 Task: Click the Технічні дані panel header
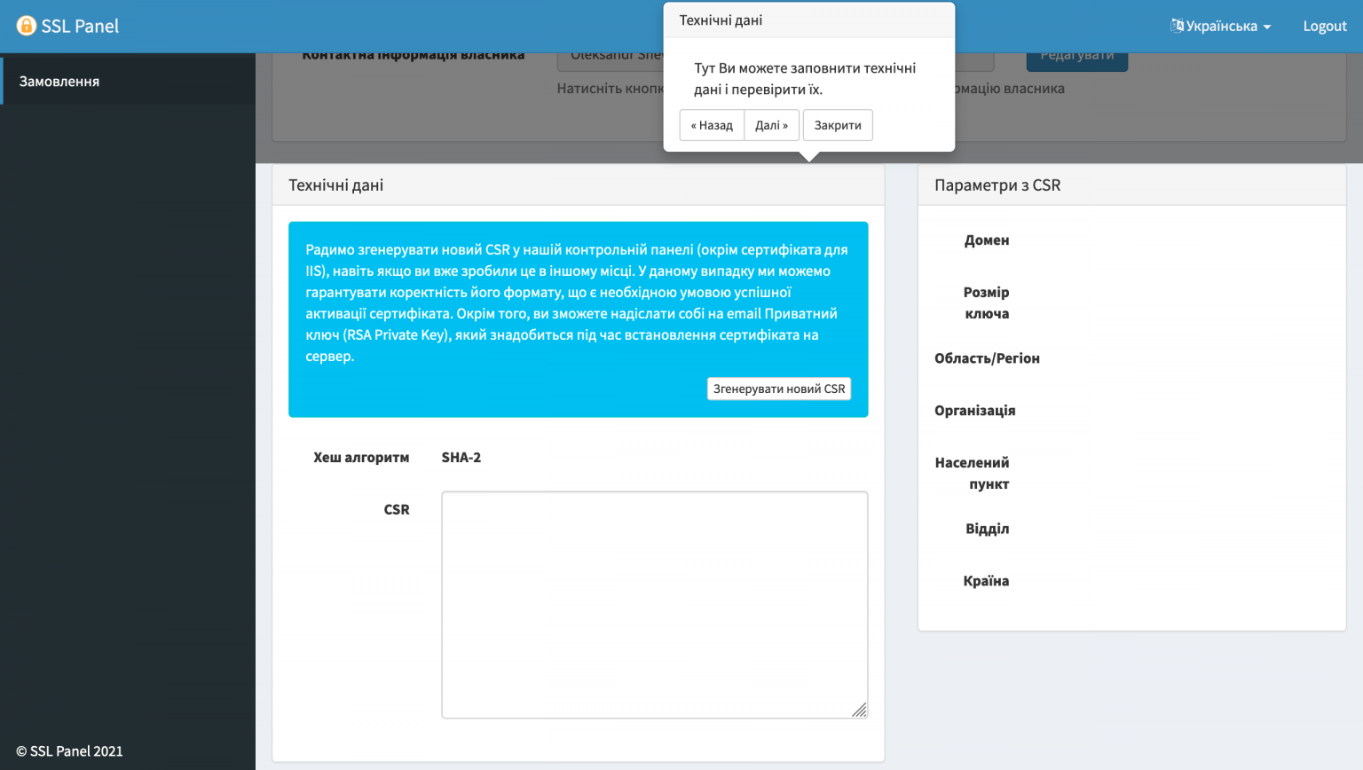coord(578,185)
